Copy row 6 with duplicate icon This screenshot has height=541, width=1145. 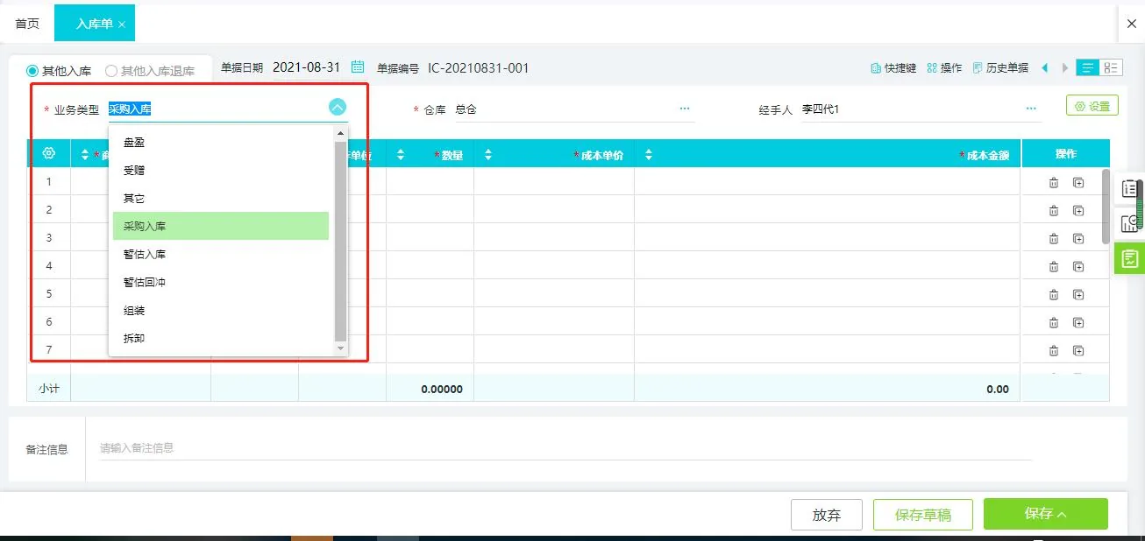pos(1078,322)
